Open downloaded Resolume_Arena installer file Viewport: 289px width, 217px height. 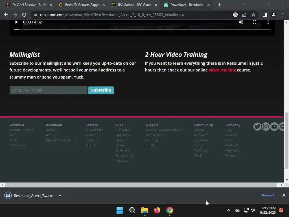click(29, 196)
